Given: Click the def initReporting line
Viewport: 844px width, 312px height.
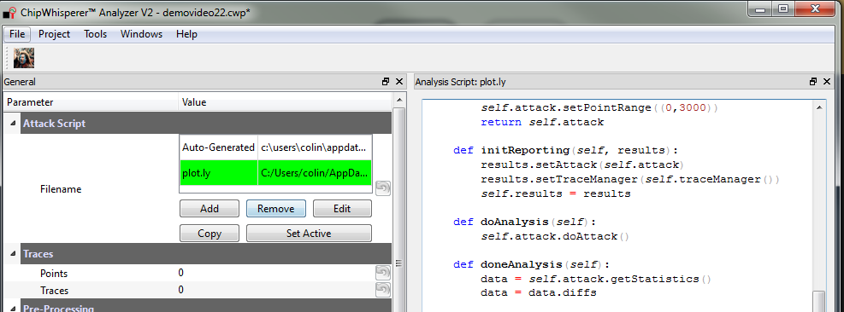Looking at the screenshot, I should click(x=567, y=150).
